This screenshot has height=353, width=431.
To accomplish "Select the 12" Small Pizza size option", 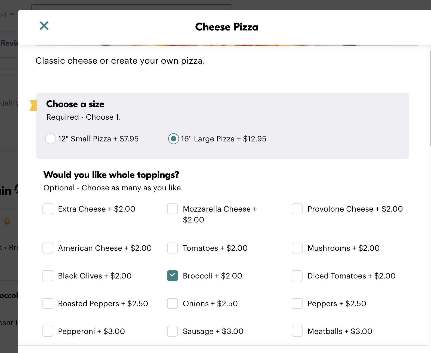I will pos(51,139).
